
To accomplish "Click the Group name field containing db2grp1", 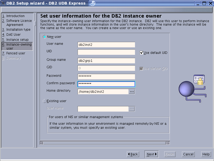I will (106, 61).
